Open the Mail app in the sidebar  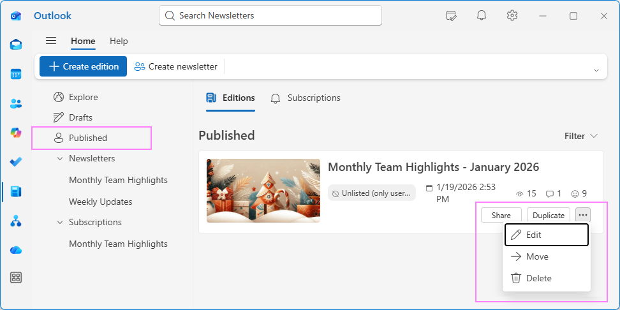click(16, 45)
